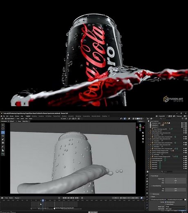Disable Plane.007 in renders via camera icon
The image size is (188, 213).
[x=186, y=168]
